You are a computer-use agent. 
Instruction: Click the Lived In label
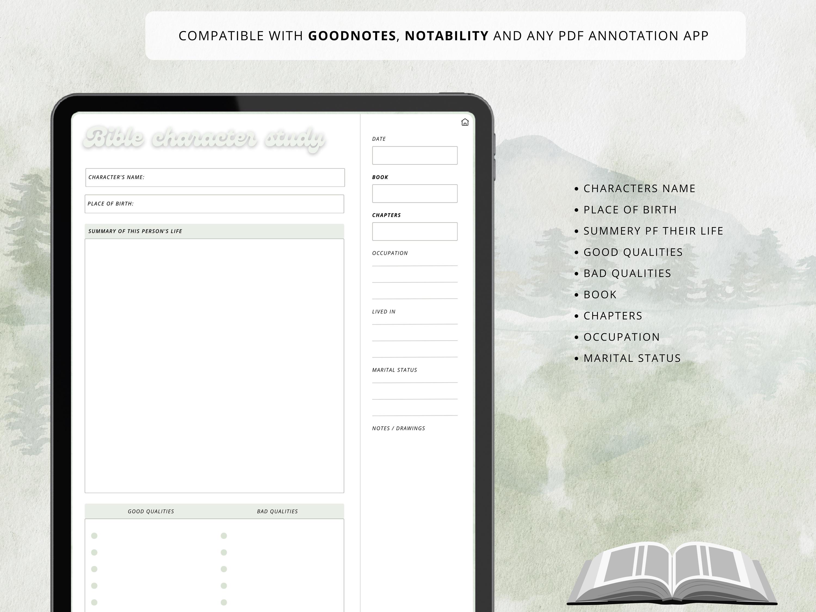tap(384, 312)
